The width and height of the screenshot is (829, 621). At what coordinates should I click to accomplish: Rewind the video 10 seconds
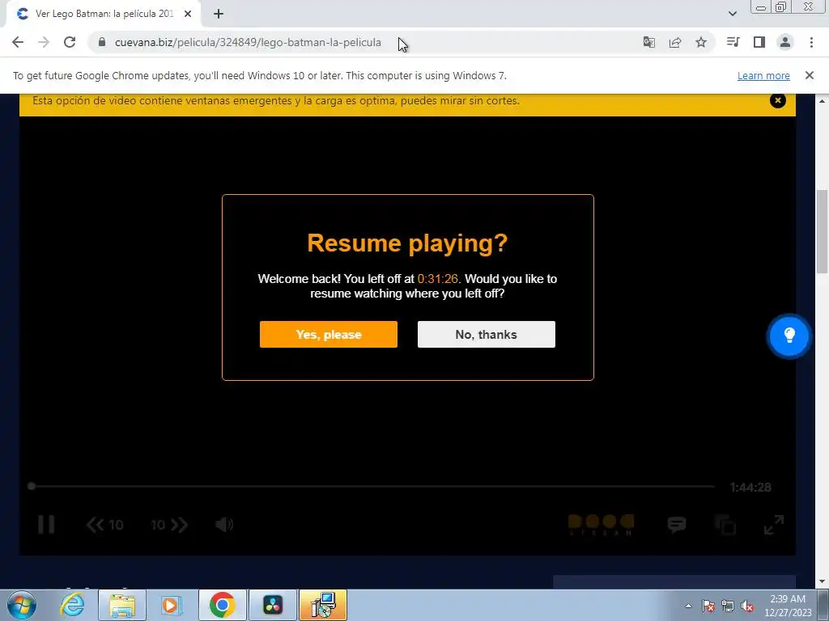[x=104, y=524]
